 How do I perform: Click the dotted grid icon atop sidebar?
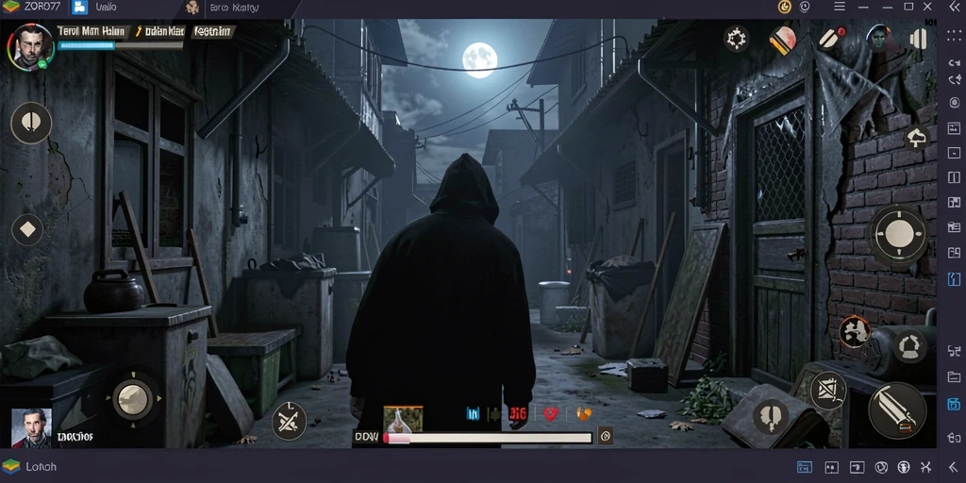coord(954,36)
